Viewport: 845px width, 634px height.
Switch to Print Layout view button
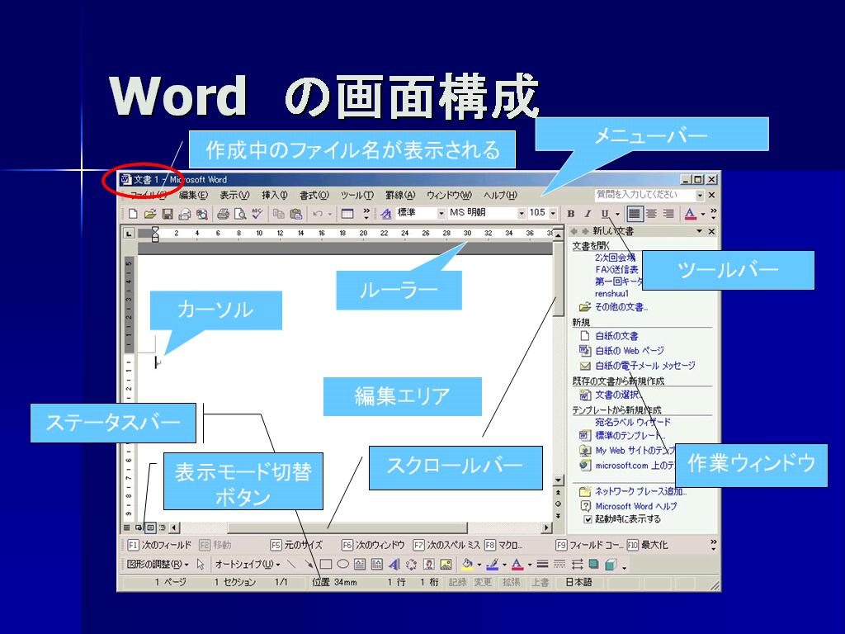(x=151, y=528)
